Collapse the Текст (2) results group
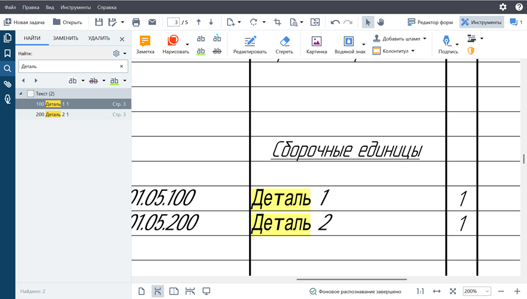 click(21, 94)
